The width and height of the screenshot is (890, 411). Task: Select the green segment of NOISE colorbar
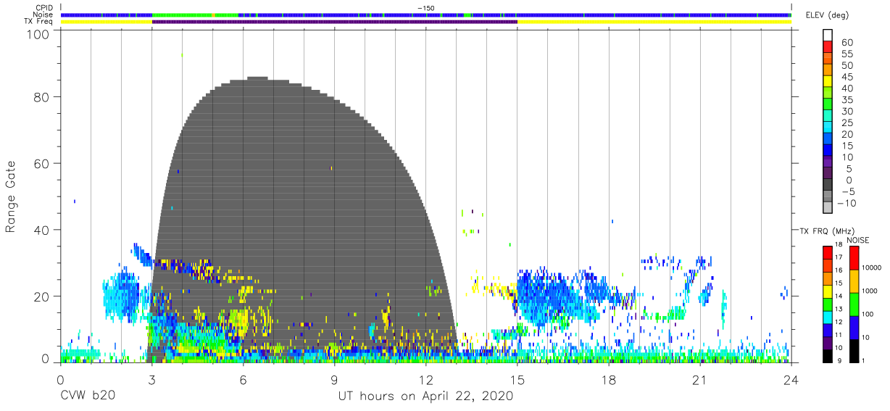tap(853, 304)
